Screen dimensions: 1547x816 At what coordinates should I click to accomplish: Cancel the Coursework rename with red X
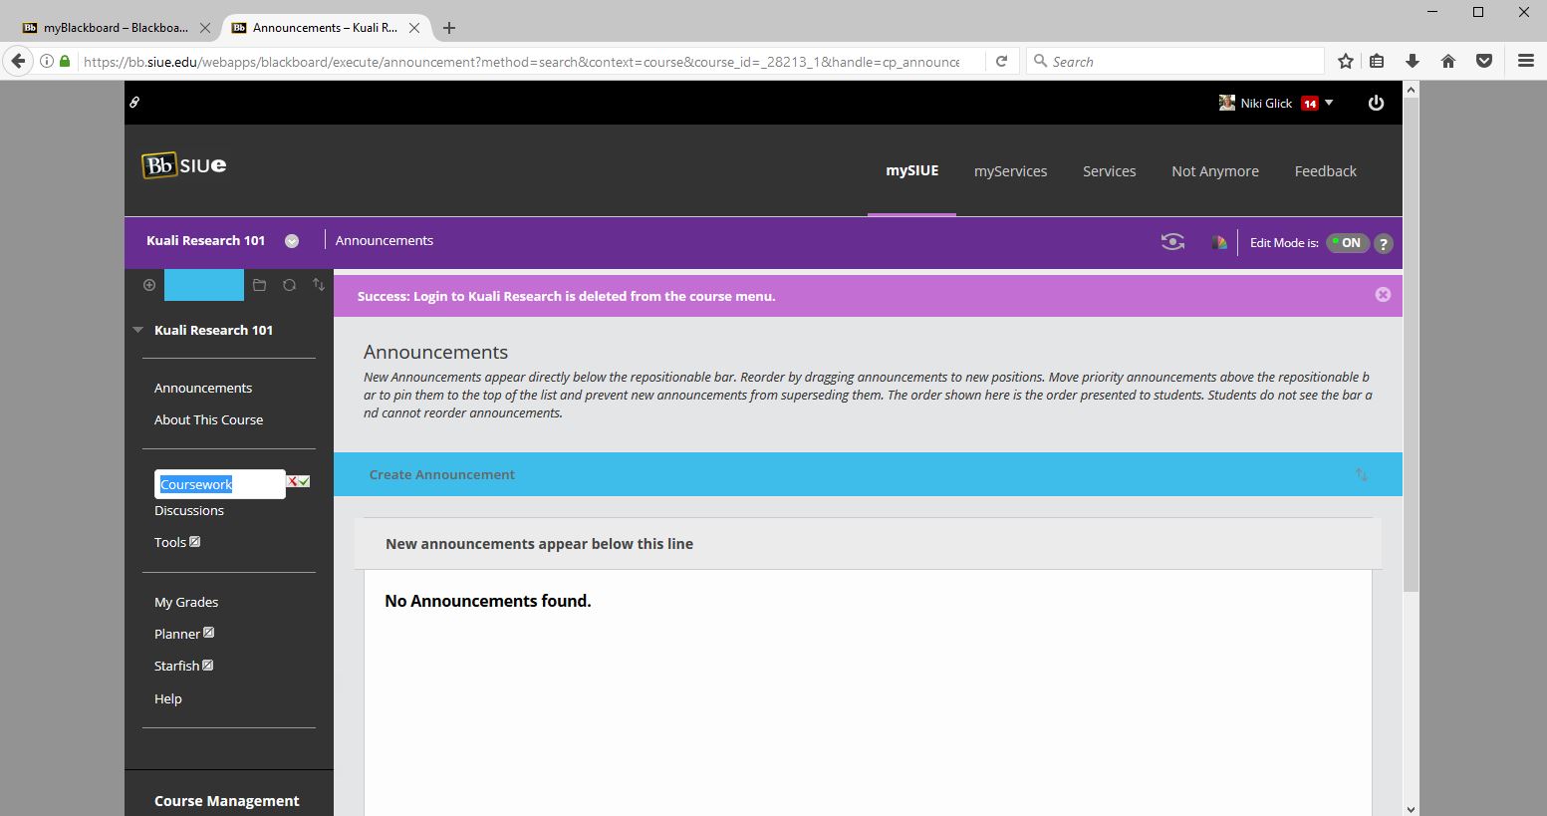[x=293, y=482]
